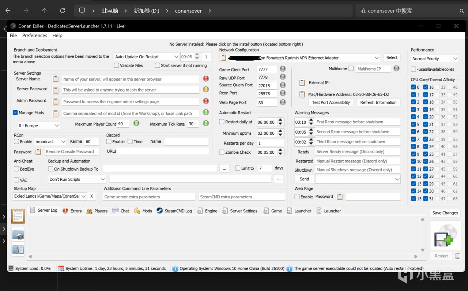The height and width of the screenshot is (291, 468).
Task: Open the File menu
Action: pyautogui.click(x=13, y=36)
